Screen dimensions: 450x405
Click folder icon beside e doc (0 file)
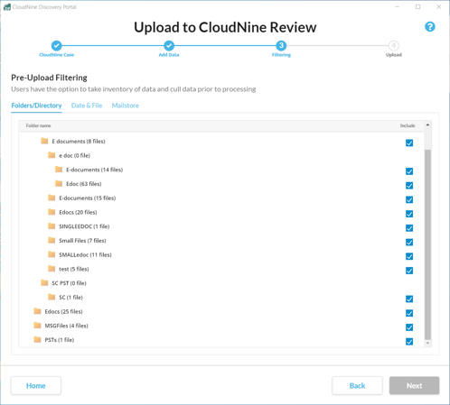pos(52,155)
